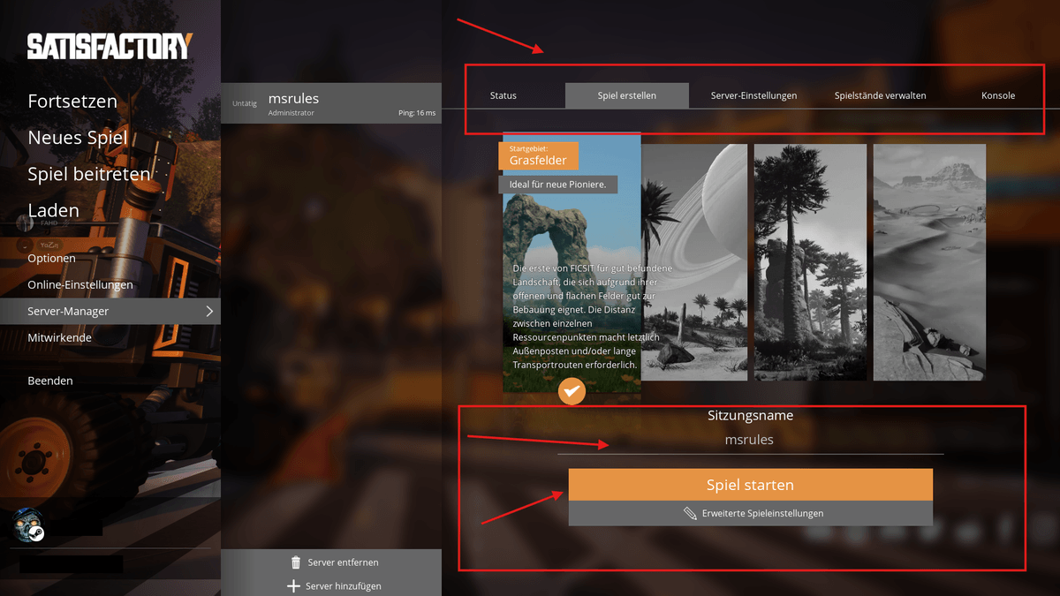Screen dimensions: 1060x596
Task: Click Beenden to quit the game
Action: coord(50,381)
